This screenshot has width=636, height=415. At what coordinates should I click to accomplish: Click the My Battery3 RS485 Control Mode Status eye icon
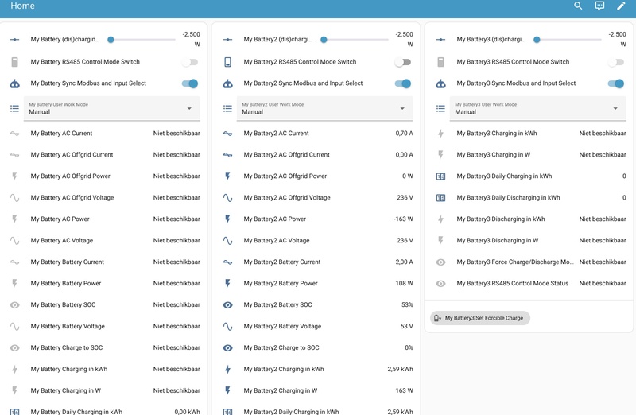point(440,284)
